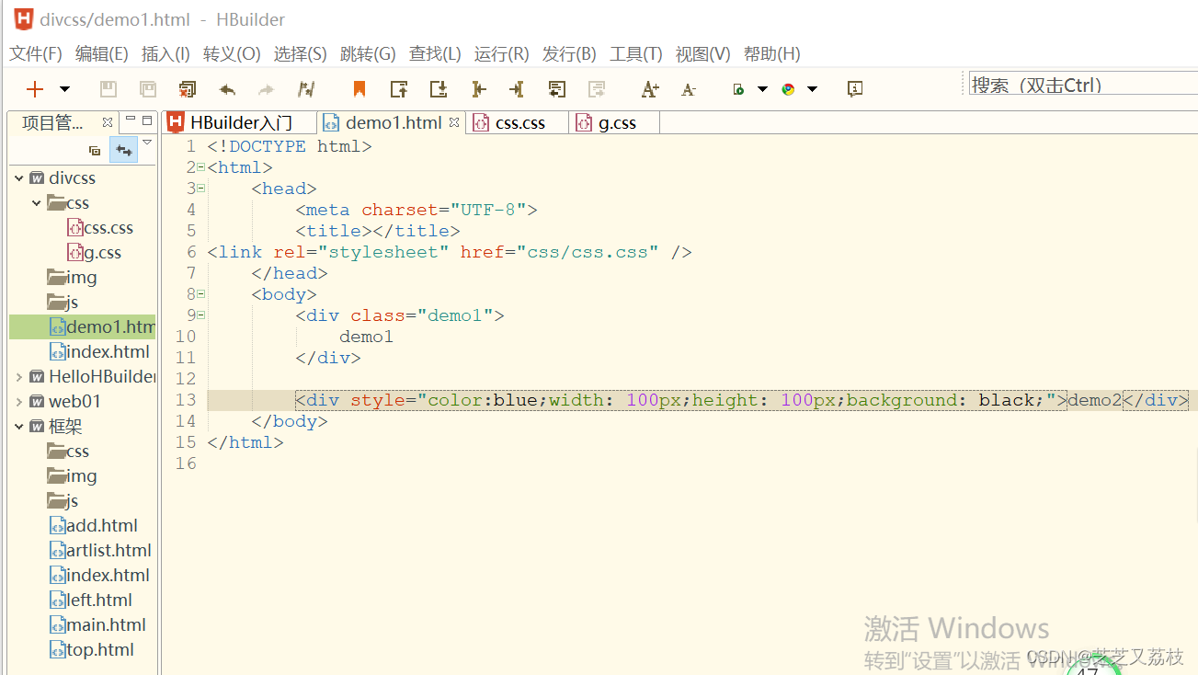Switch to the css.css editor tab

pos(517,122)
